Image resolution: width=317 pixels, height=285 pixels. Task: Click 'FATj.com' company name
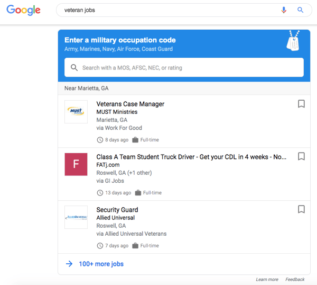tap(108, 165)
